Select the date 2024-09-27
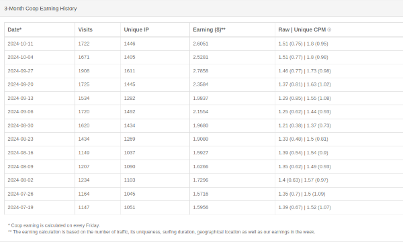Viewport: 403px width, 242px height. (x=21, y=71)
